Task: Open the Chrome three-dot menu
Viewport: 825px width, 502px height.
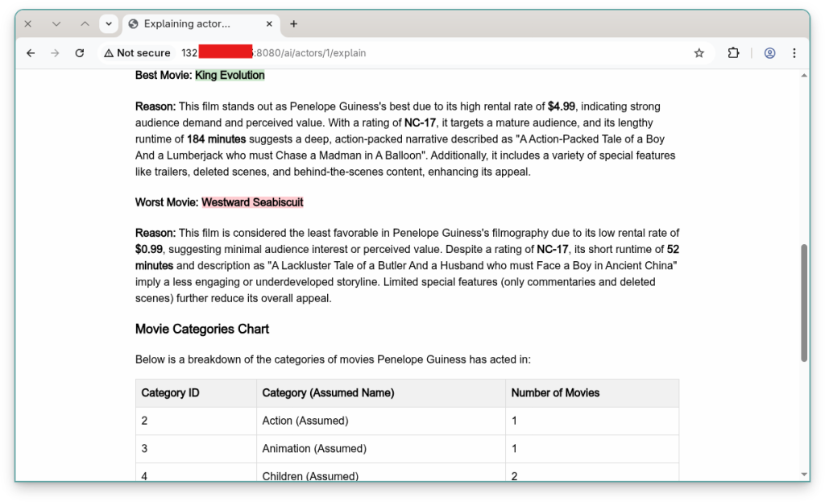Action: 794,53
